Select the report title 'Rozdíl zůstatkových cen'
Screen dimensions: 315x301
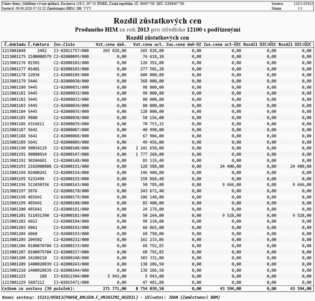click(157, 21)
